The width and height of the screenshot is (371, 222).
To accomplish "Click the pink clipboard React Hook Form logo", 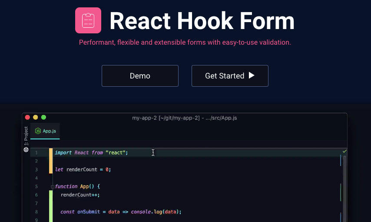I will [88, 20].
